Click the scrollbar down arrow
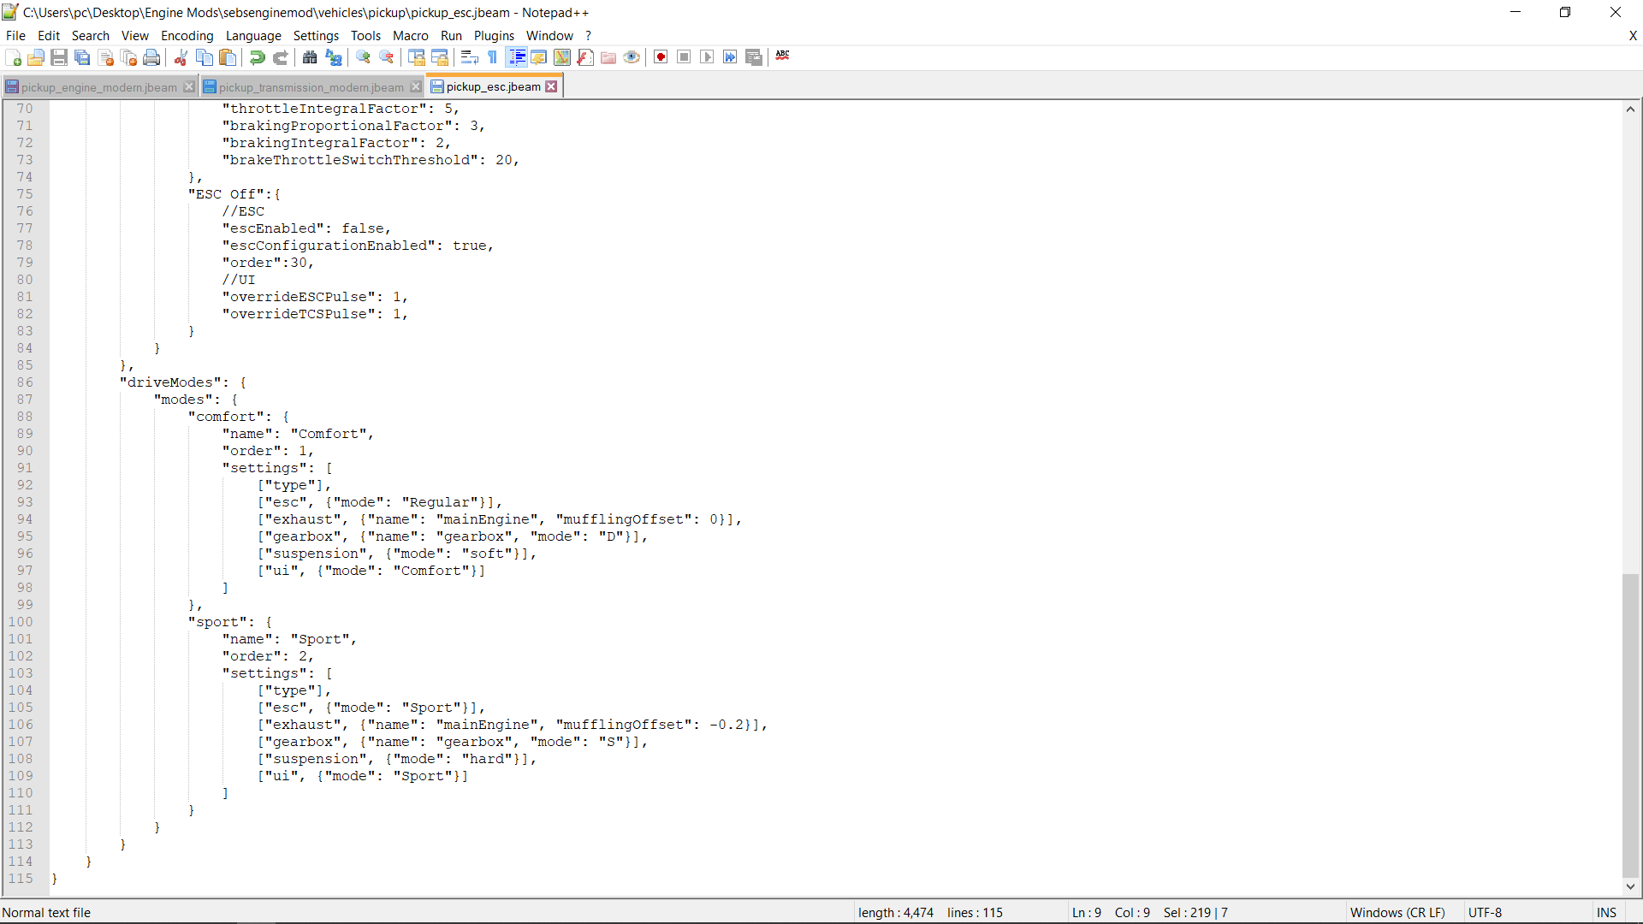 pos(1630,886)
